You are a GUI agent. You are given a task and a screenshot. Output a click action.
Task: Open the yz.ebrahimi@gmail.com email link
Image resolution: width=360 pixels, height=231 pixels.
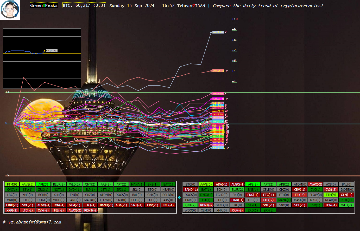[35, 222]
